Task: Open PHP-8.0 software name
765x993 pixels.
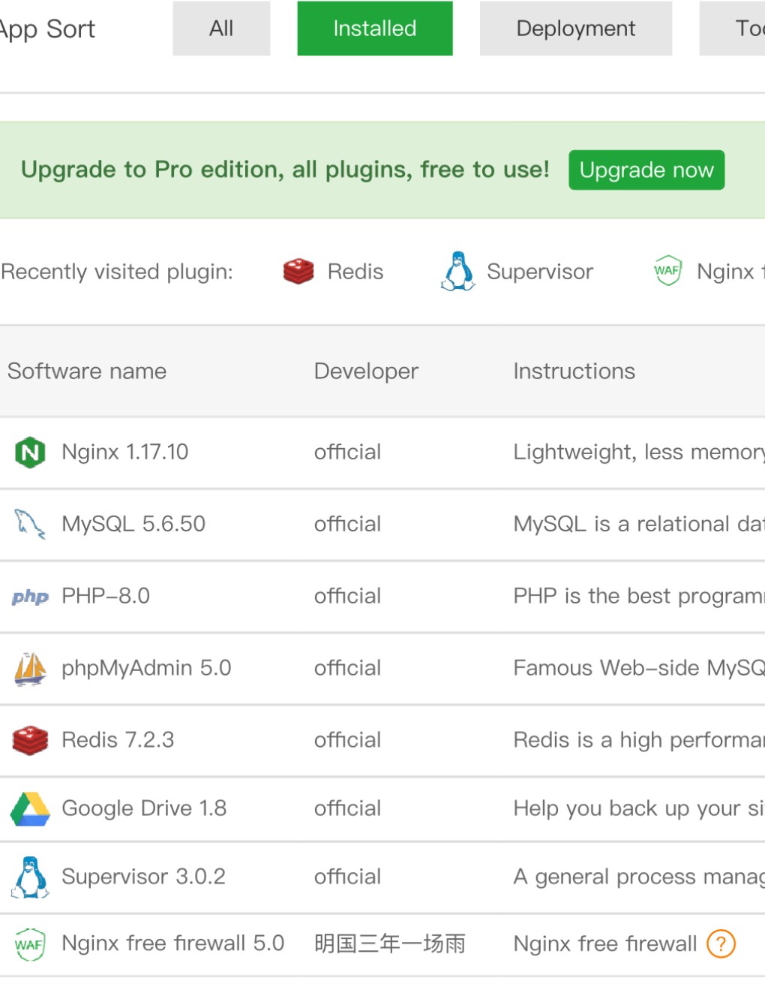Action: click(x=105, y=597)
